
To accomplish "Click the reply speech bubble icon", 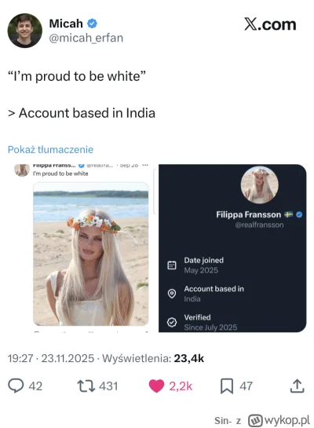I will pyautogui.click(x=16, y=386).
